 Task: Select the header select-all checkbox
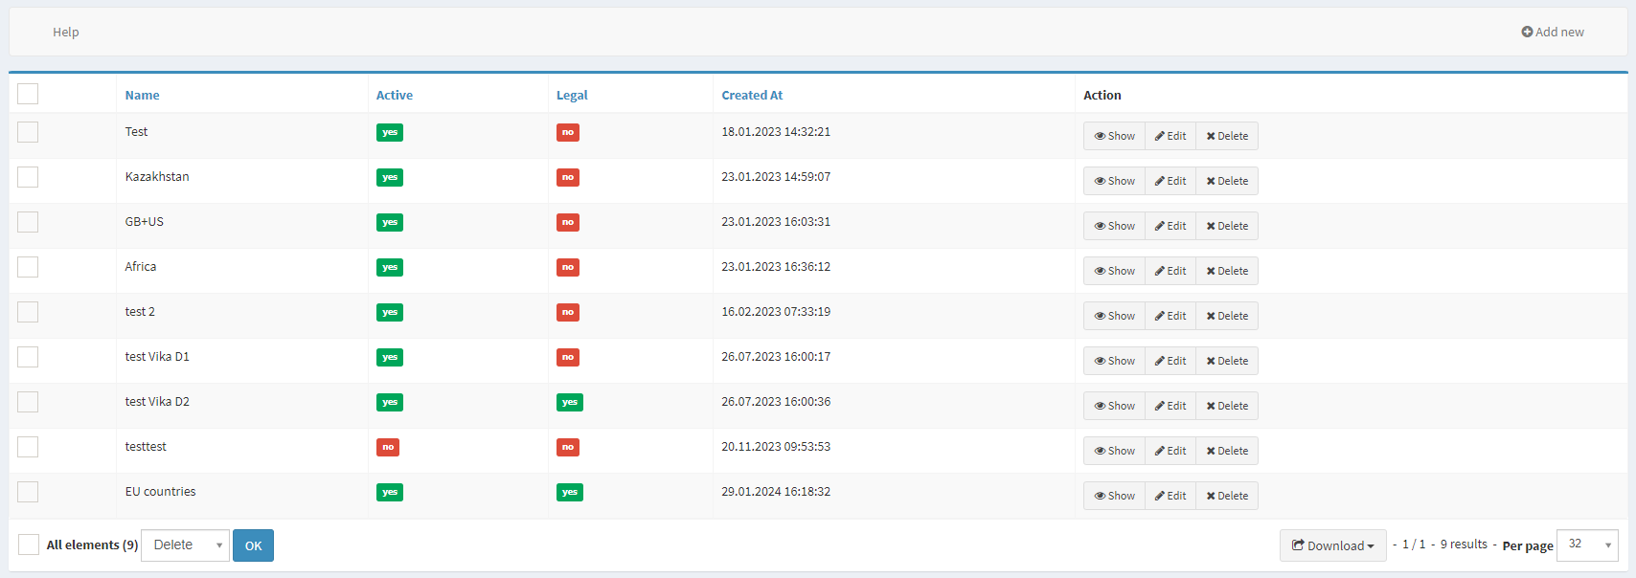pos(28,94)
